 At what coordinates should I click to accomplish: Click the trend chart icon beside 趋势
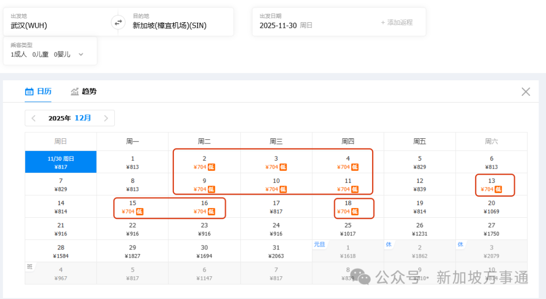point(74,91)
